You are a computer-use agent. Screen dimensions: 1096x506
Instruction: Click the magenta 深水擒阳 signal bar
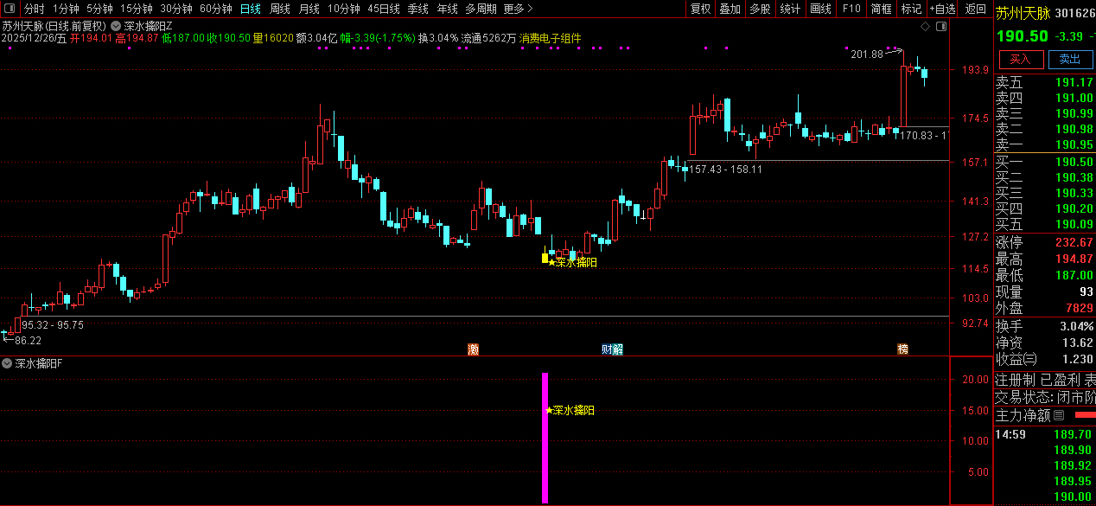click(545, 438)
